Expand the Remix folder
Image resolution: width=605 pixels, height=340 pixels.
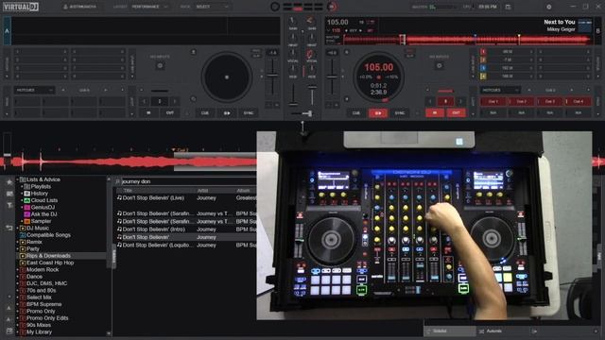(x=17, y=242)
